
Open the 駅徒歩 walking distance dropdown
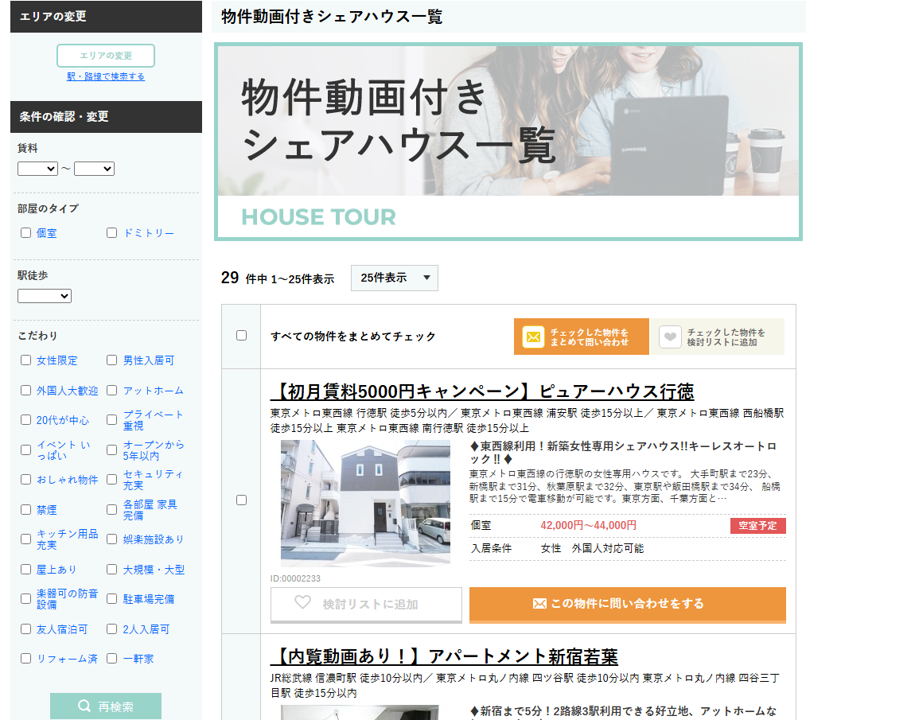44,295
